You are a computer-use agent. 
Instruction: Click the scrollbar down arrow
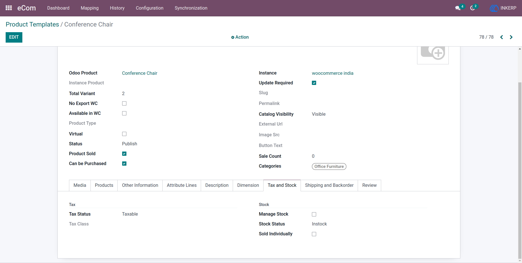coord(520,261)
